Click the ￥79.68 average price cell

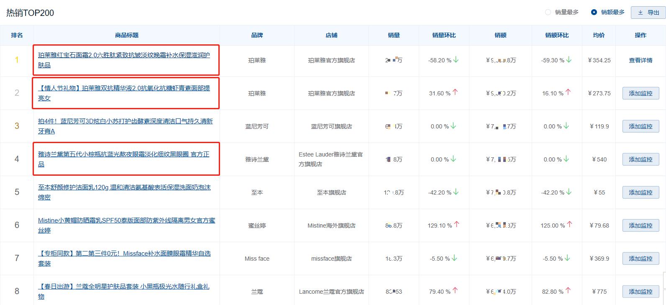point(599,226)
